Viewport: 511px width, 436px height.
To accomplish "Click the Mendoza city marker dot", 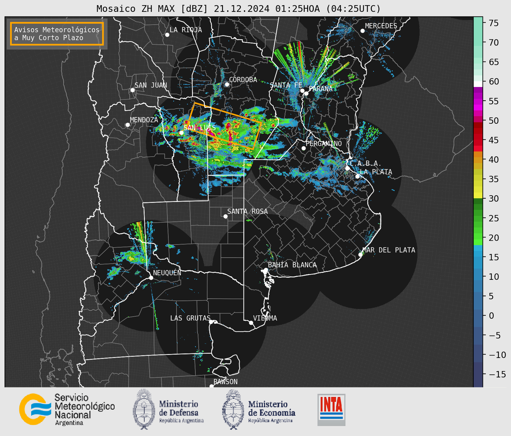I will pos(128,125).
